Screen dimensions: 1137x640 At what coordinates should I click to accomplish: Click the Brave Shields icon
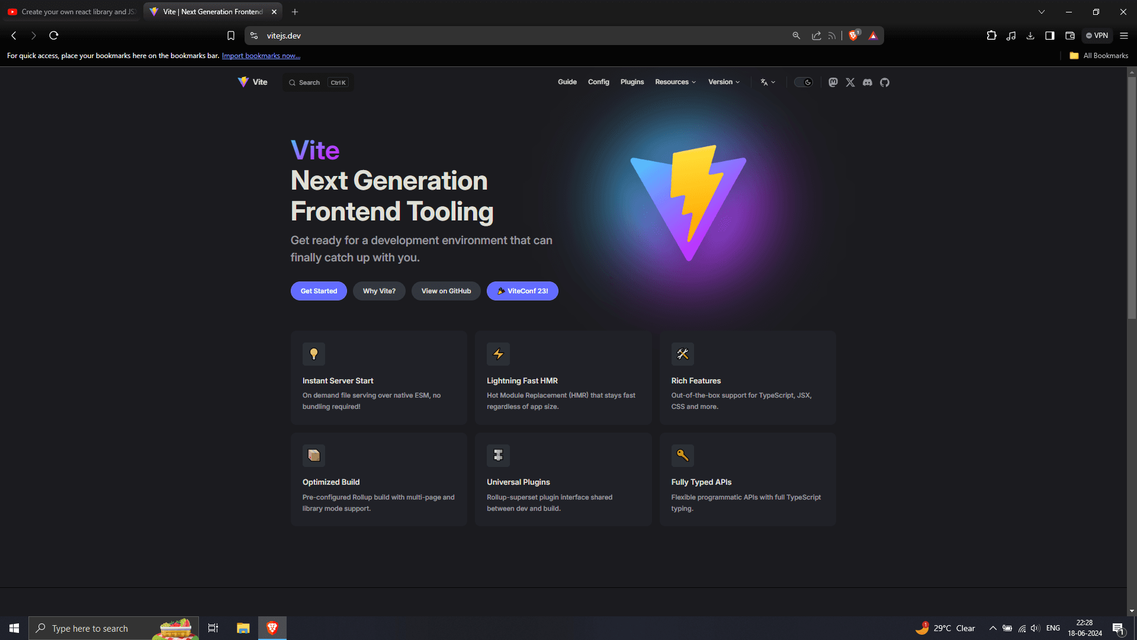[x=853, y=36]
